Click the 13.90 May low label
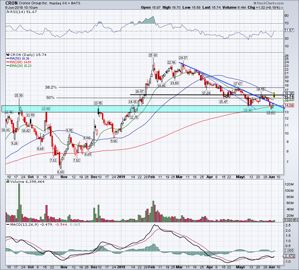Viewport: 299px width, 270px height. (x=248, y=110)
